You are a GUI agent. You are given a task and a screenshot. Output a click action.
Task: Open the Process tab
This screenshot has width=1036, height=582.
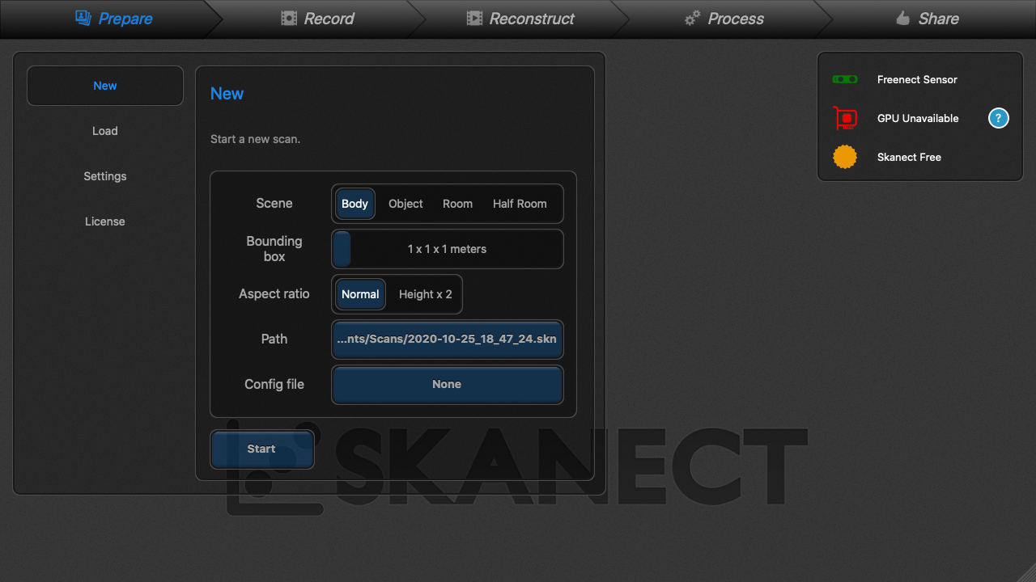click(x=724, y=19)
